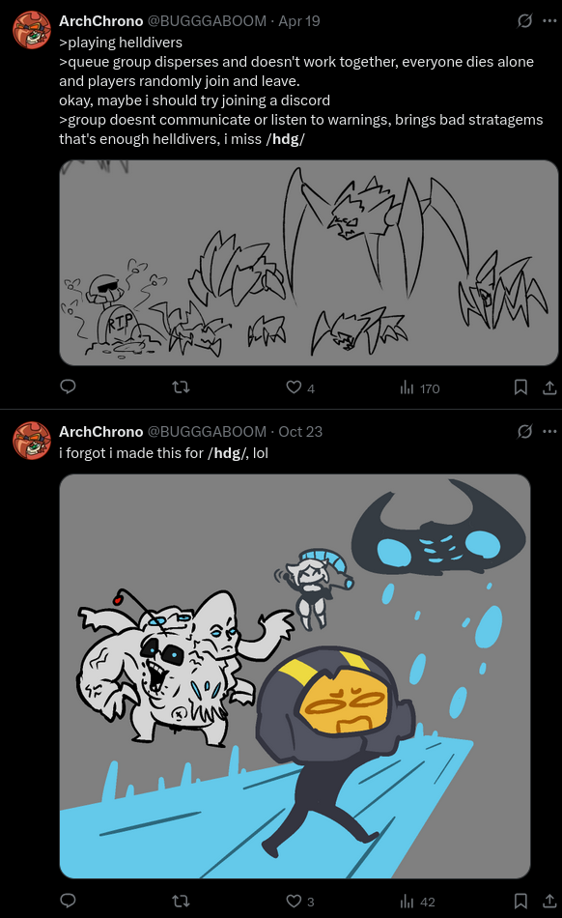Viewport: 562px width, 918px height.
Task: Retweet the Oct 23 tweet
Action: (182, 901)
